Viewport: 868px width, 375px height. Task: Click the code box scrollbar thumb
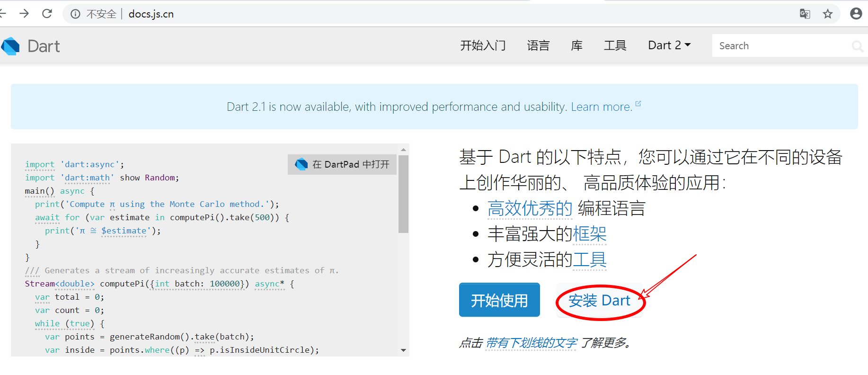coord(403,194)
